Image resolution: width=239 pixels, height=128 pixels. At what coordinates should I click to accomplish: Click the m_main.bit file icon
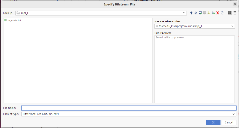point(6,21)
